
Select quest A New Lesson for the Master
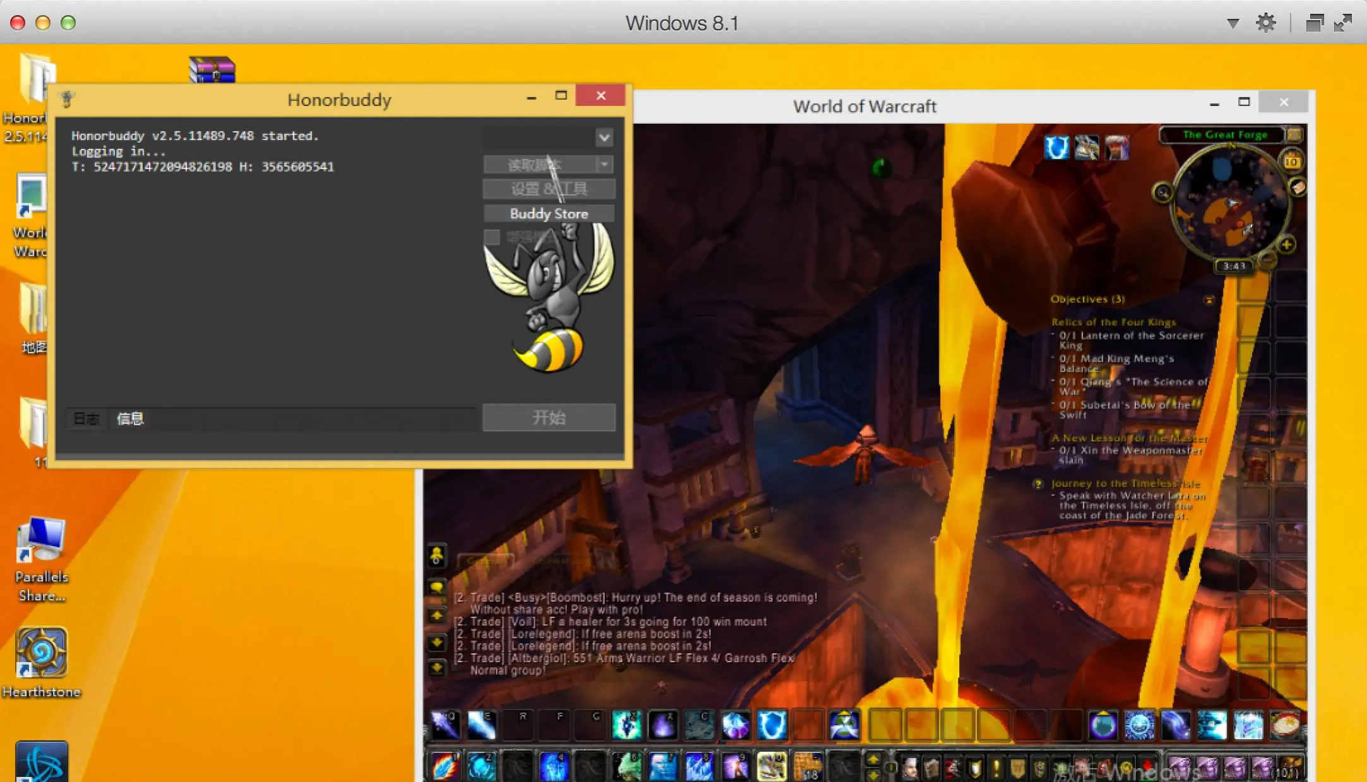pyautogui.click(x=1130, y=437)
